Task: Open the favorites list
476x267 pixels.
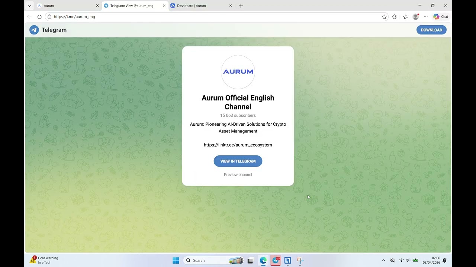Action: pos(405,17)
